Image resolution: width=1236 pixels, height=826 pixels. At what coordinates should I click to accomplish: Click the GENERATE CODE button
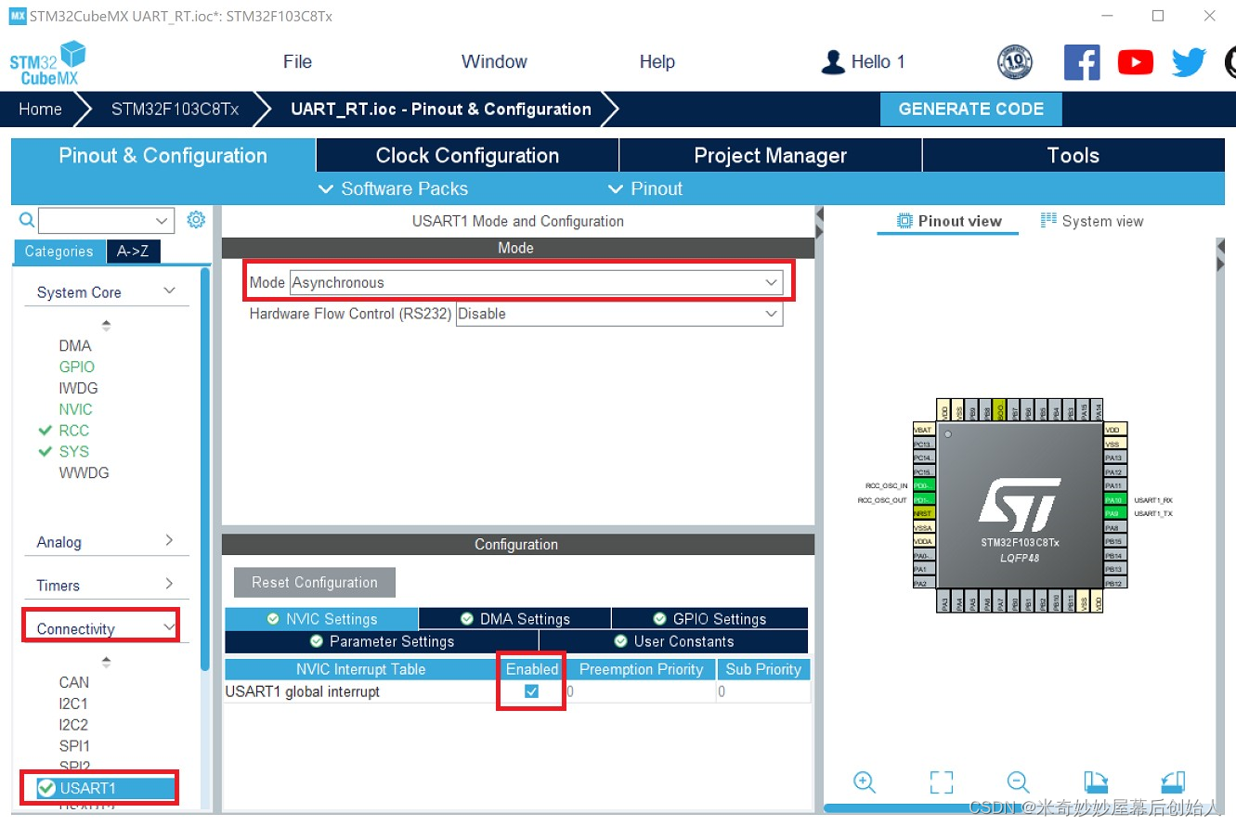(971, 109)
